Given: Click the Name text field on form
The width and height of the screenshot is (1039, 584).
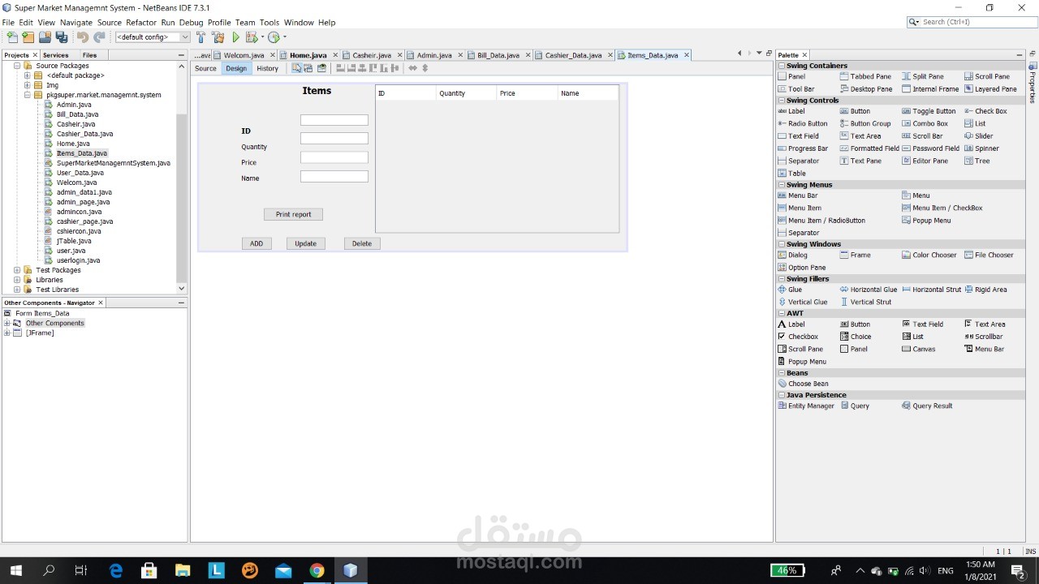Looking at the screenshot, I should coord(334,176).
